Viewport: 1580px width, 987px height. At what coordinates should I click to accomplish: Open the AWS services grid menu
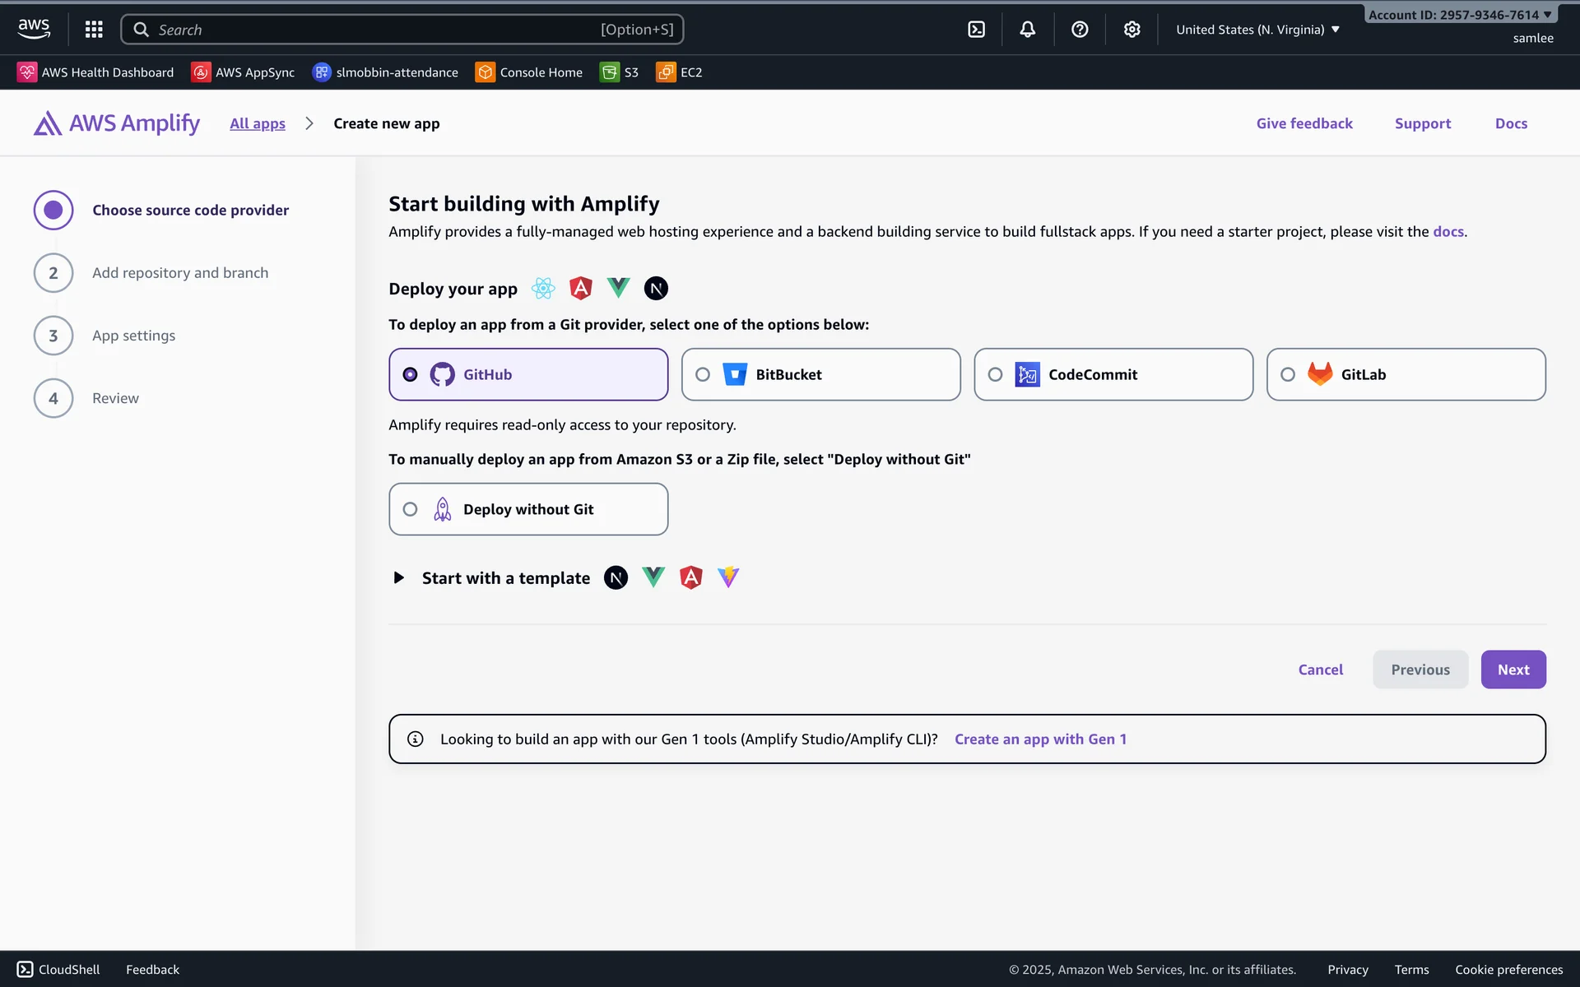(94, 30)
